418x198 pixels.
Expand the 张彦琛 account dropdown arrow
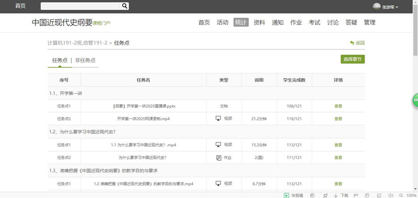(397, 7)
